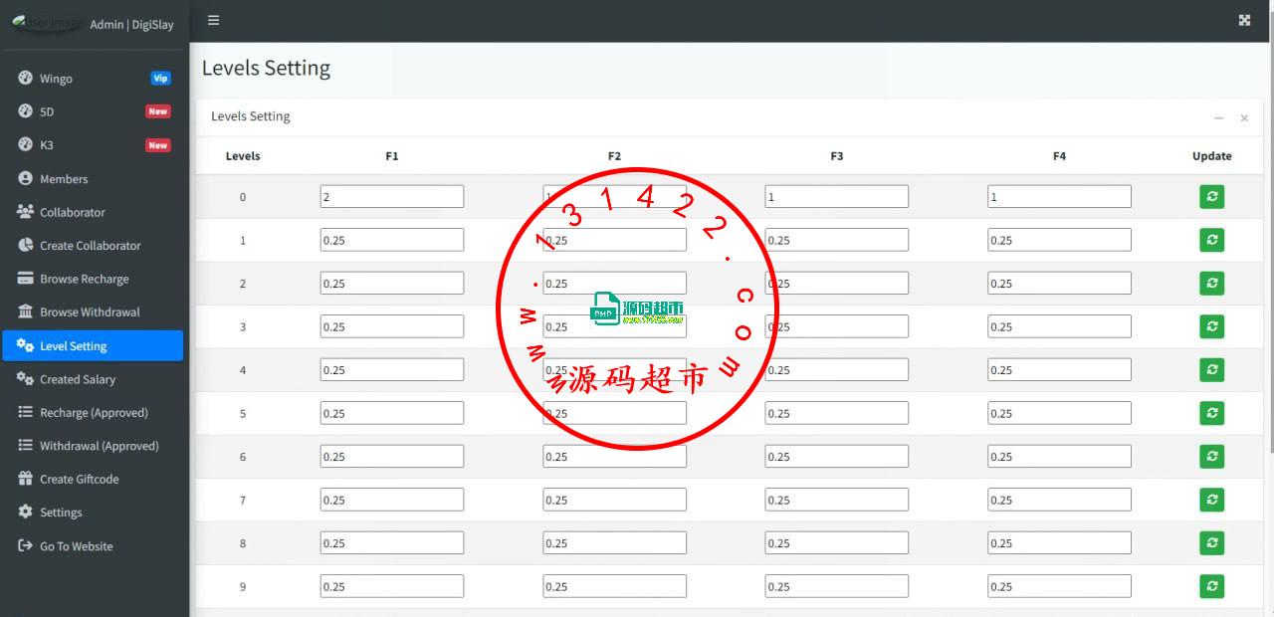1274x617 pixels.
Task: Click the Admin | DigiSlay brand link
Action: [131, 24]
